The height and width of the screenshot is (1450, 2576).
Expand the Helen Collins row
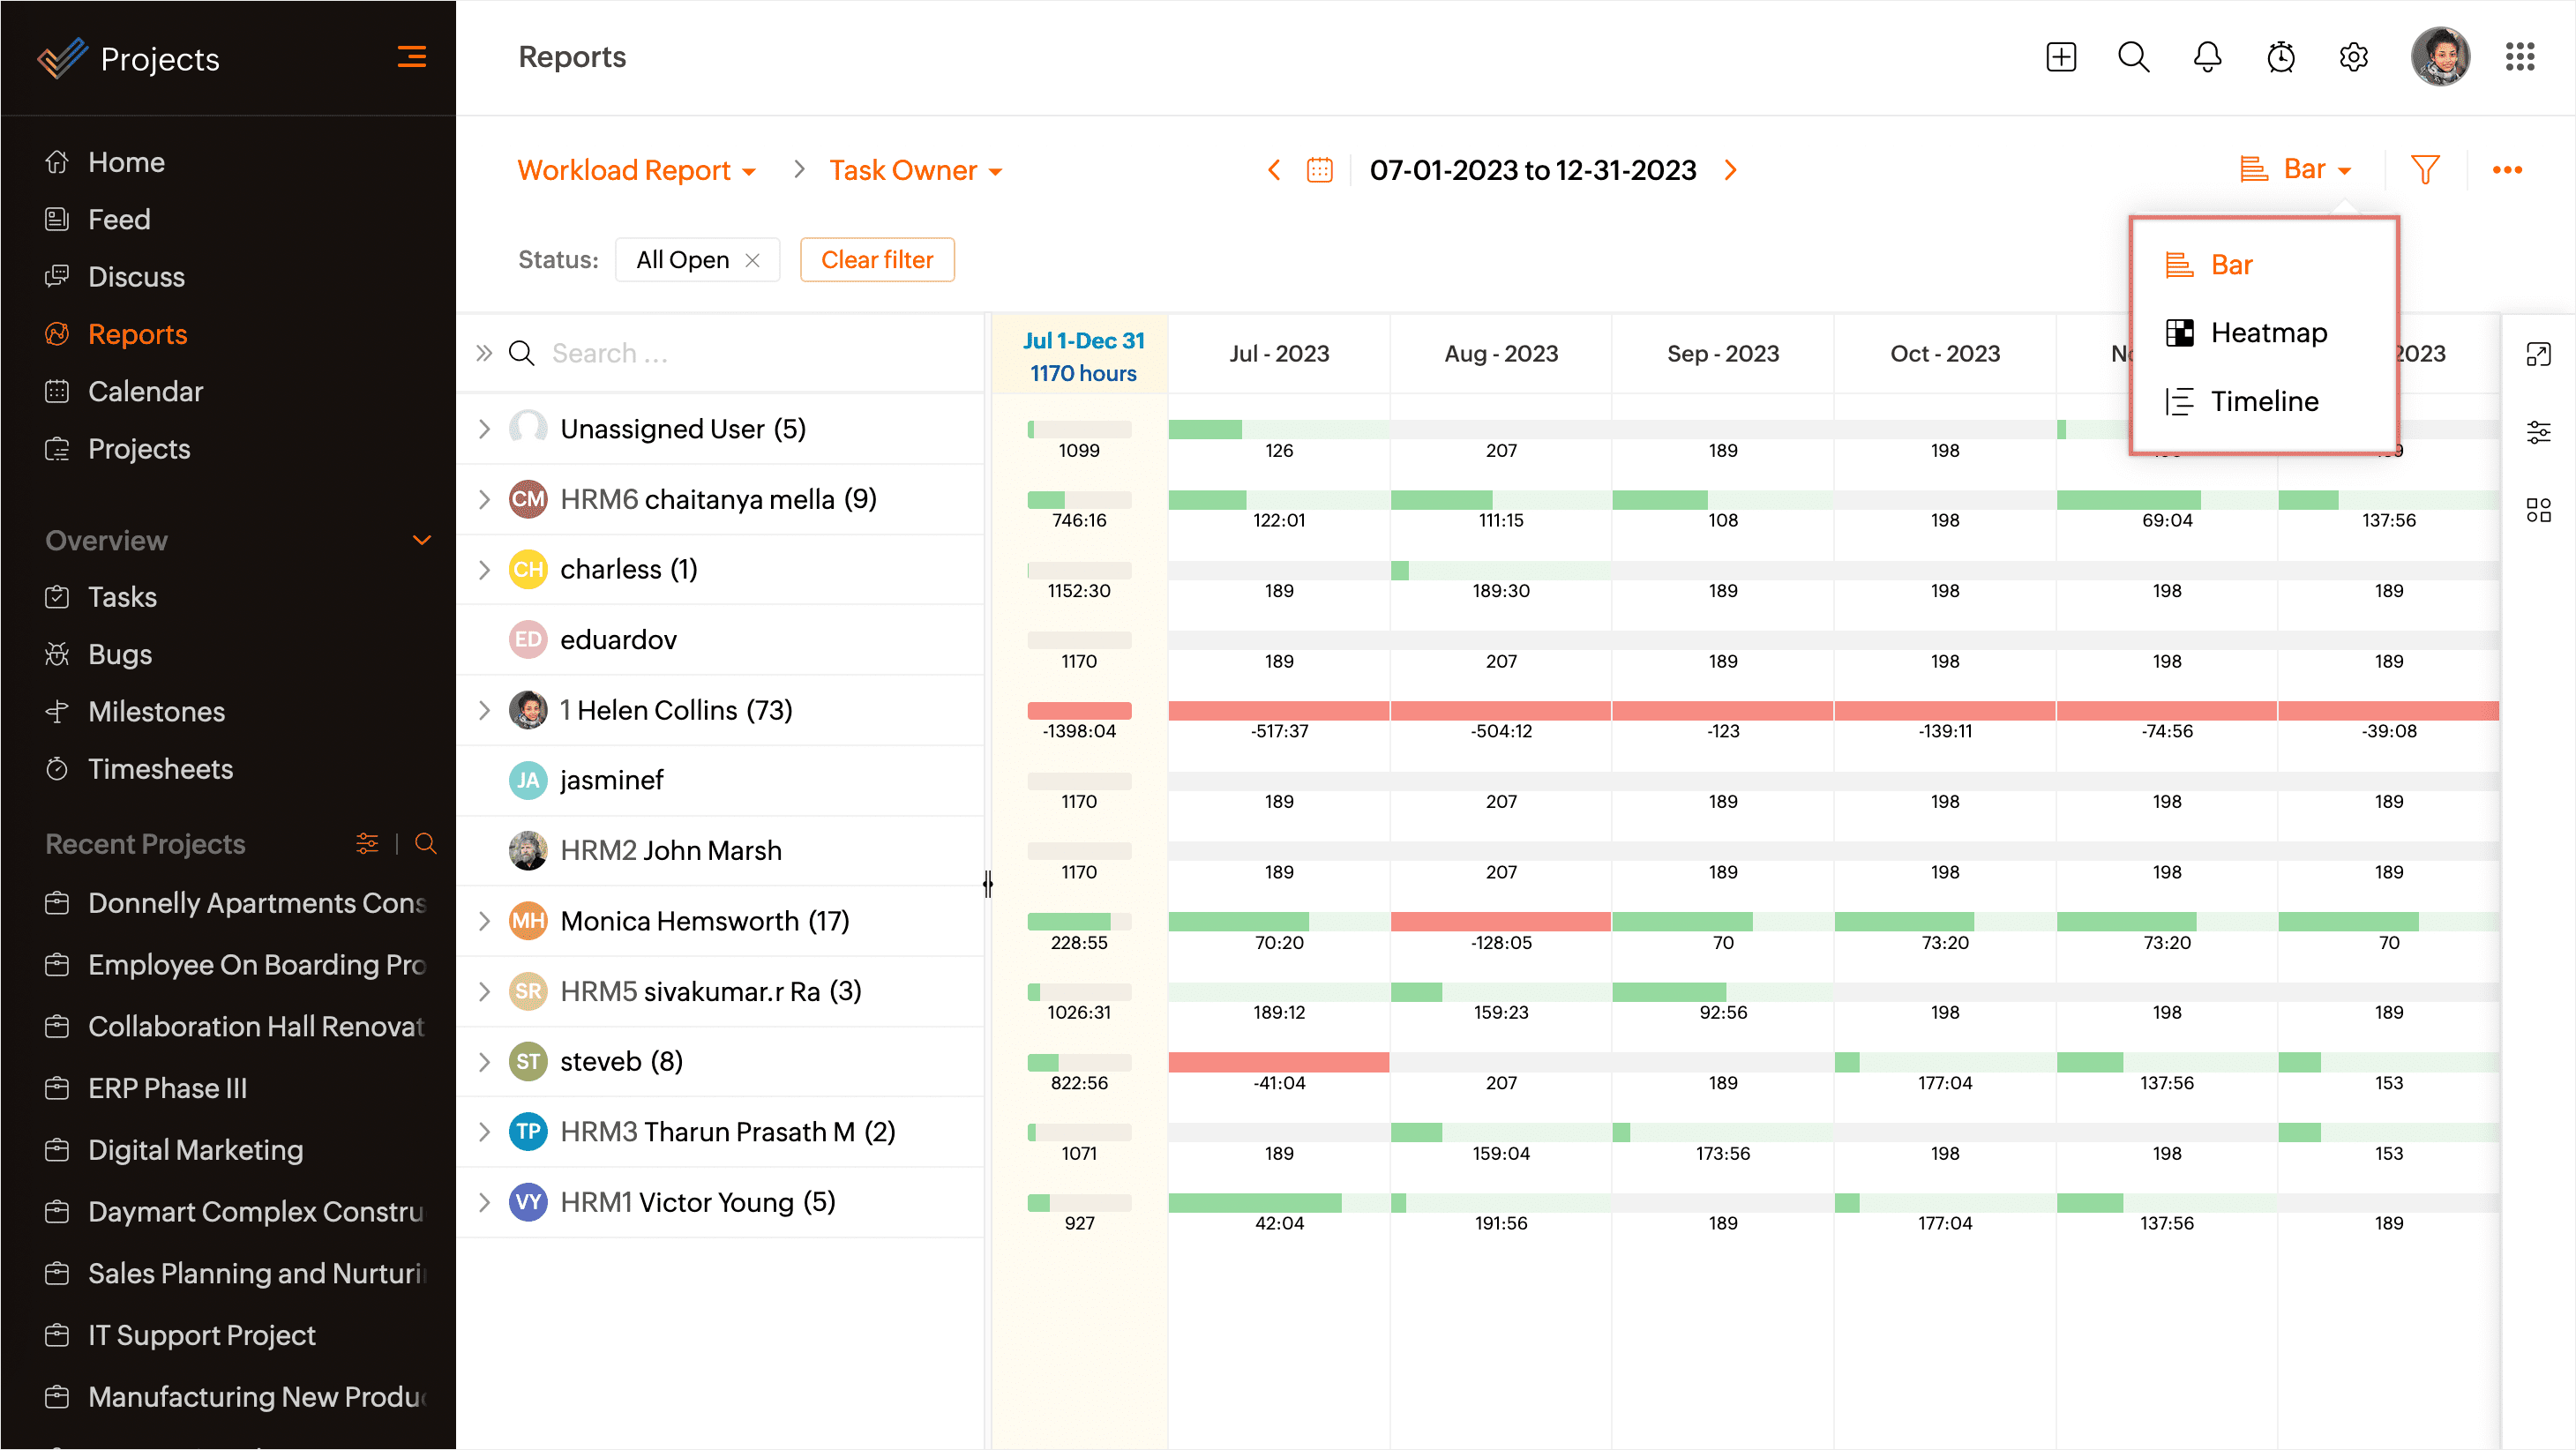[x=485, y=710]
